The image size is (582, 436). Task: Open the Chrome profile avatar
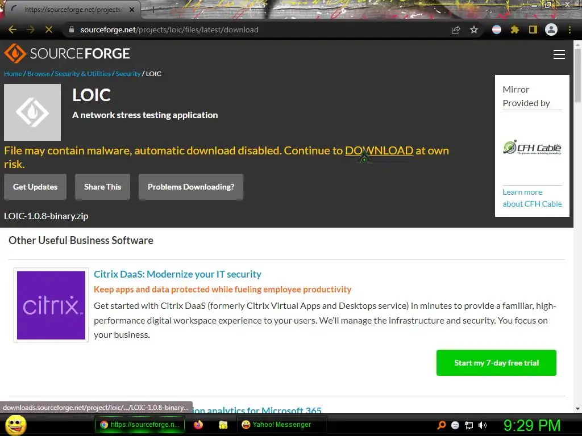pyautogui.click(x=551, y=30)
